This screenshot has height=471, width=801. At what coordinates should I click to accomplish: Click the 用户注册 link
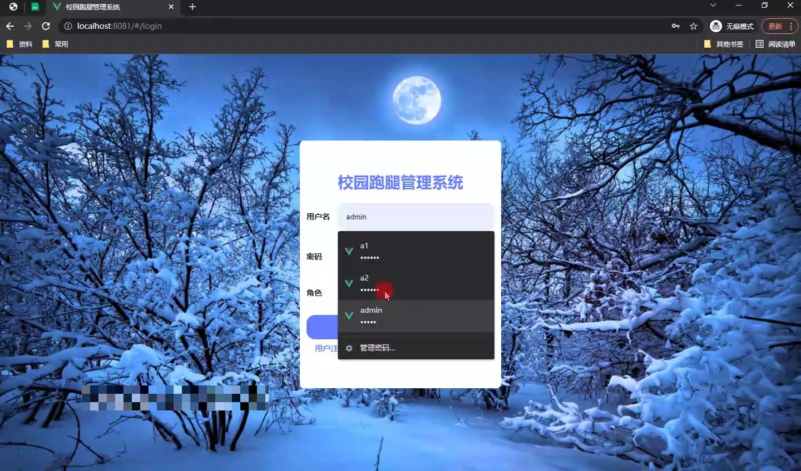click(x=326, y=348)
